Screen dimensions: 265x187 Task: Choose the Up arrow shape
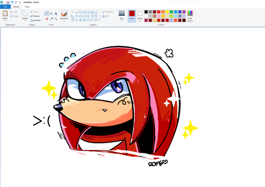96,16
